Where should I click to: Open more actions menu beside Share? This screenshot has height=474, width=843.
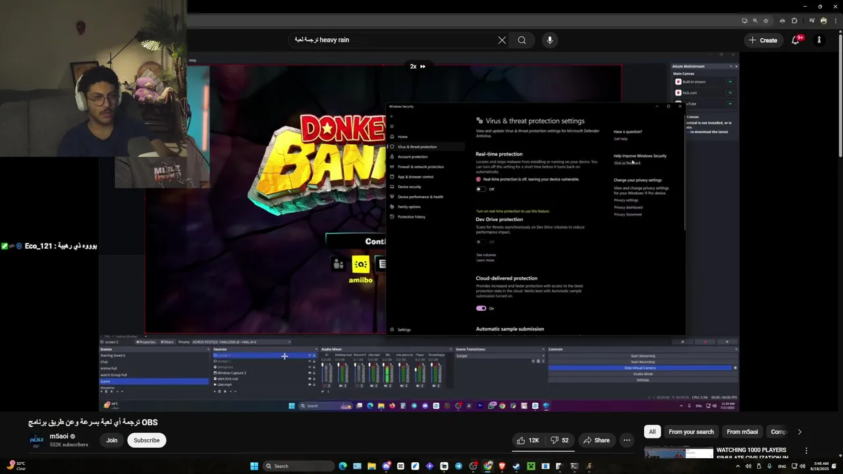point(627,440)
